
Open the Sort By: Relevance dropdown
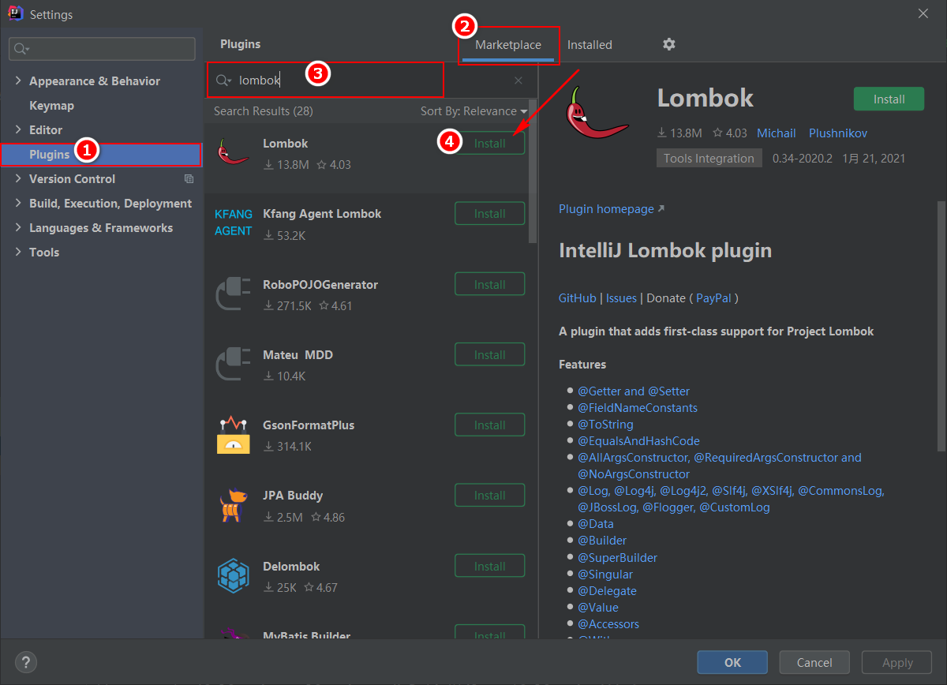coord(473,111)
